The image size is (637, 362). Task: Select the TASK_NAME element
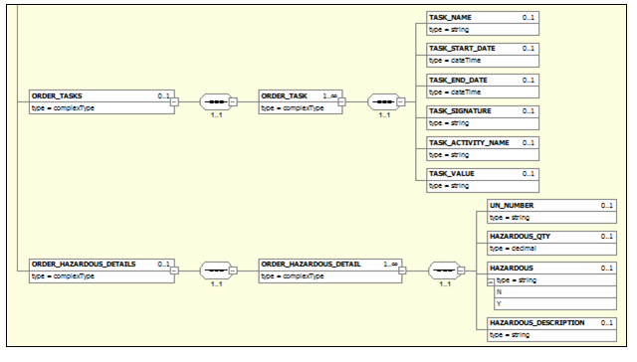(x=483, y=24)
